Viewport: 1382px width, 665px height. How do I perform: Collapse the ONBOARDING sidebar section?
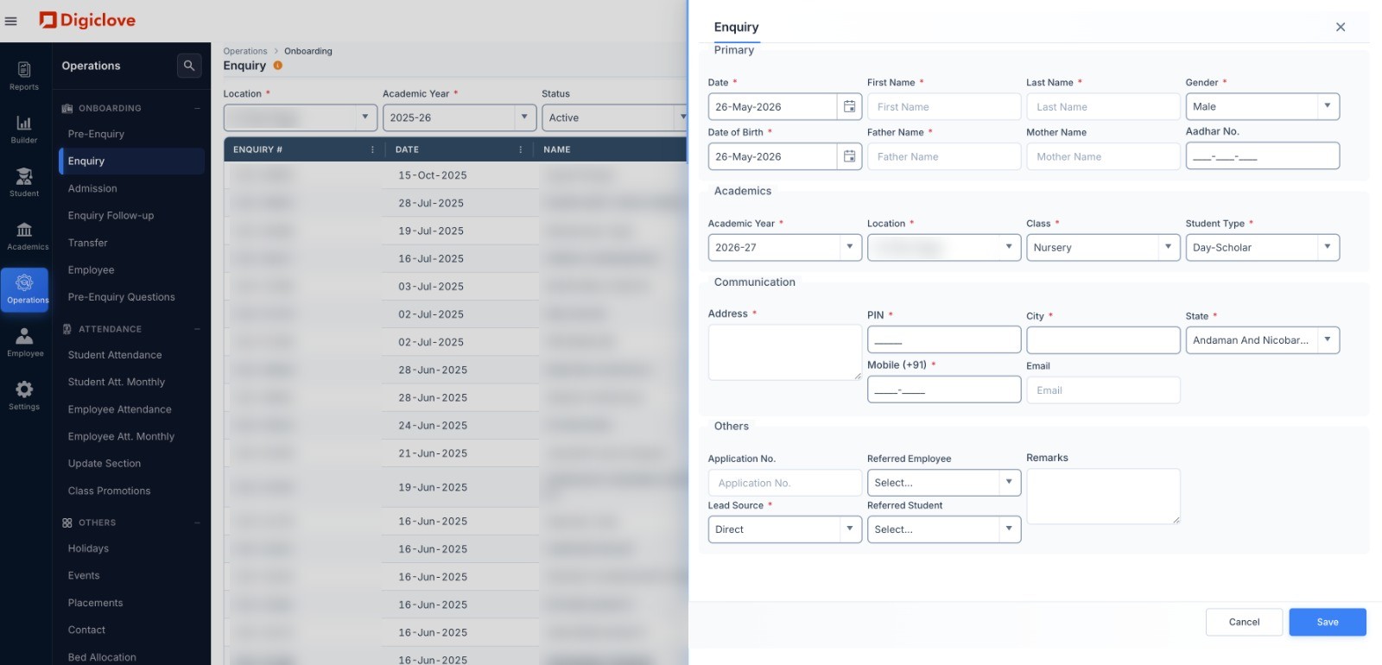(x=197, y=109)
